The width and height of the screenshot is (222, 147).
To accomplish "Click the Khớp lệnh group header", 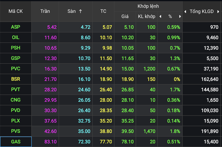I will 147,6.
